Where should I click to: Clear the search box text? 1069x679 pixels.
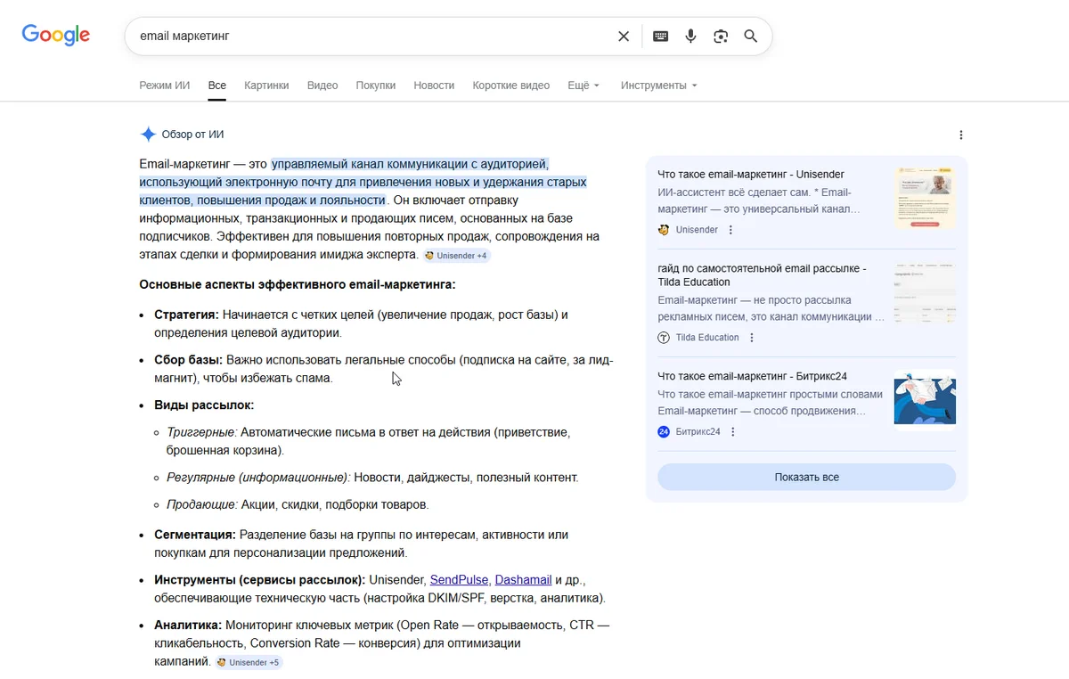[x=624, y=37]
